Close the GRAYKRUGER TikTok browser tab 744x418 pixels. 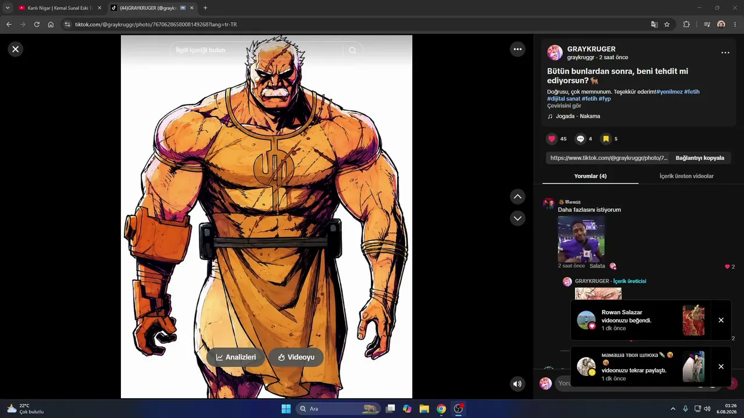[x=192, y=8]
